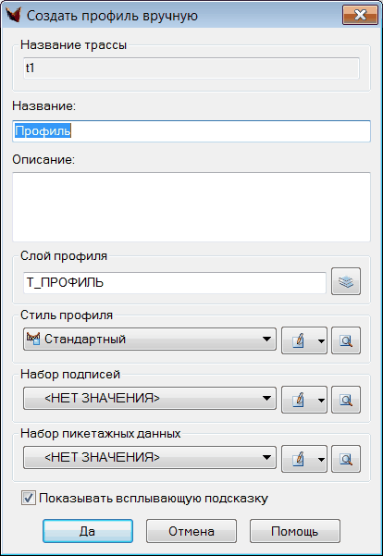
Task: Preview the Набор пикетажных данных set with magnifier icon
Action: 346,459
